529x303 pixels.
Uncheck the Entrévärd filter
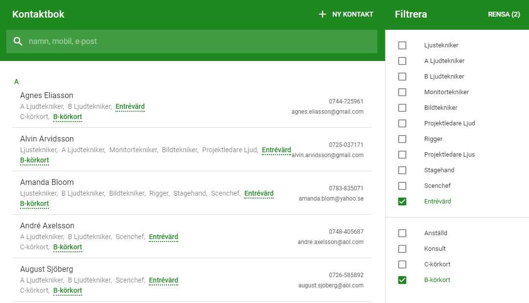pyautogui.click(x=402, y=202)
